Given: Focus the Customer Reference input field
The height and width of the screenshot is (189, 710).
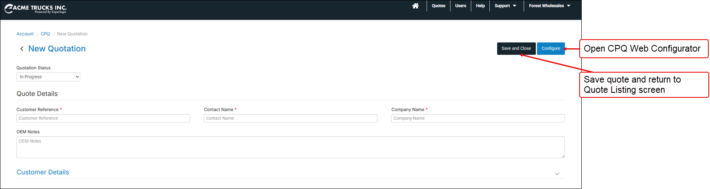Looking at the screenshot, I should point(103,118).
